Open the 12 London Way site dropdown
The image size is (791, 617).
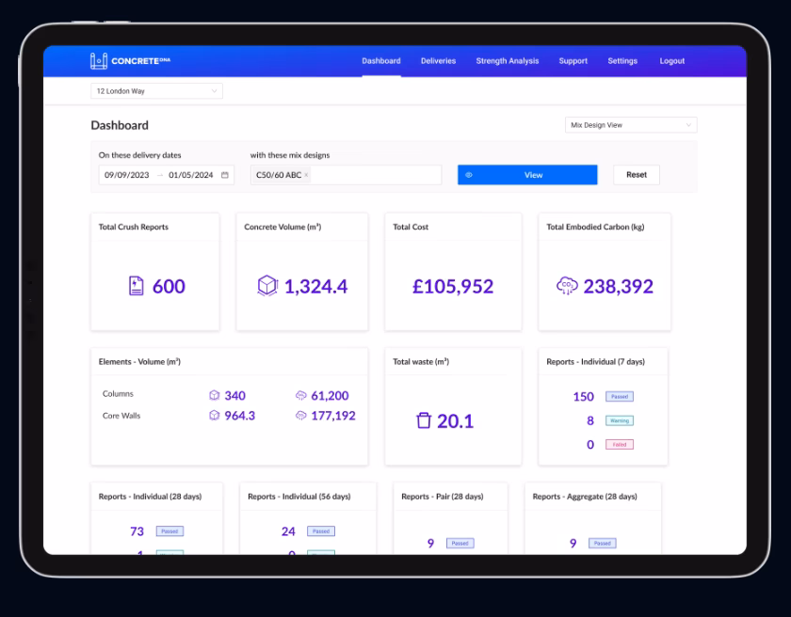156,91
